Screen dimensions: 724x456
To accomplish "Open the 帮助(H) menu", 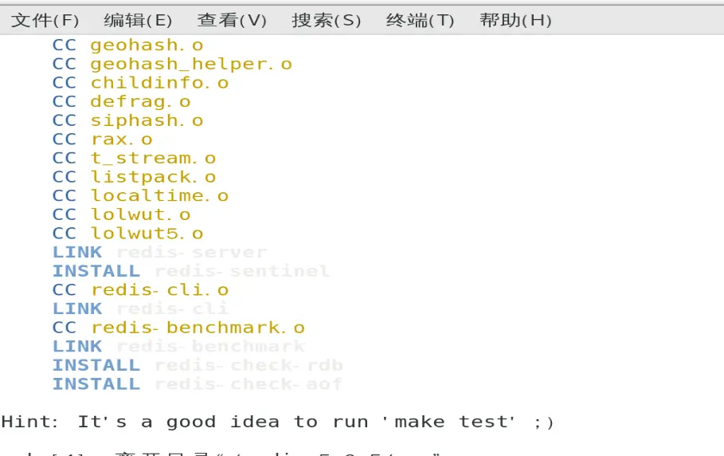I will coord(515,20).
